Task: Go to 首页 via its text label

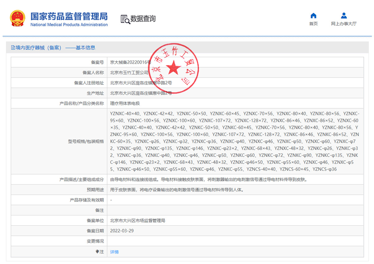Action: [x=314, y=24]
